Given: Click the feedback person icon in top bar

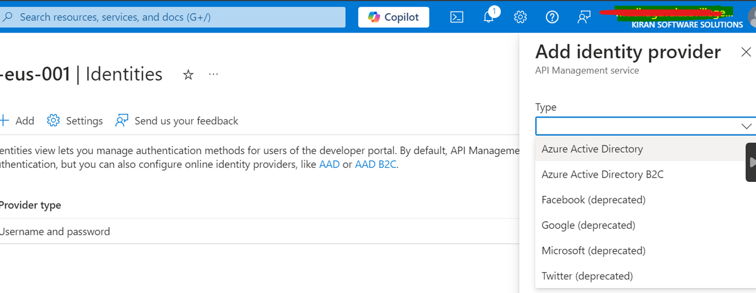Looking at the screenshot, I should pos(584,17).
